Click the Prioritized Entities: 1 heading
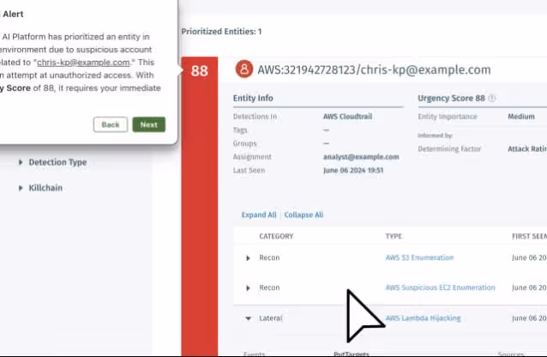Screen dimensions: 547x357 [221, 32]
